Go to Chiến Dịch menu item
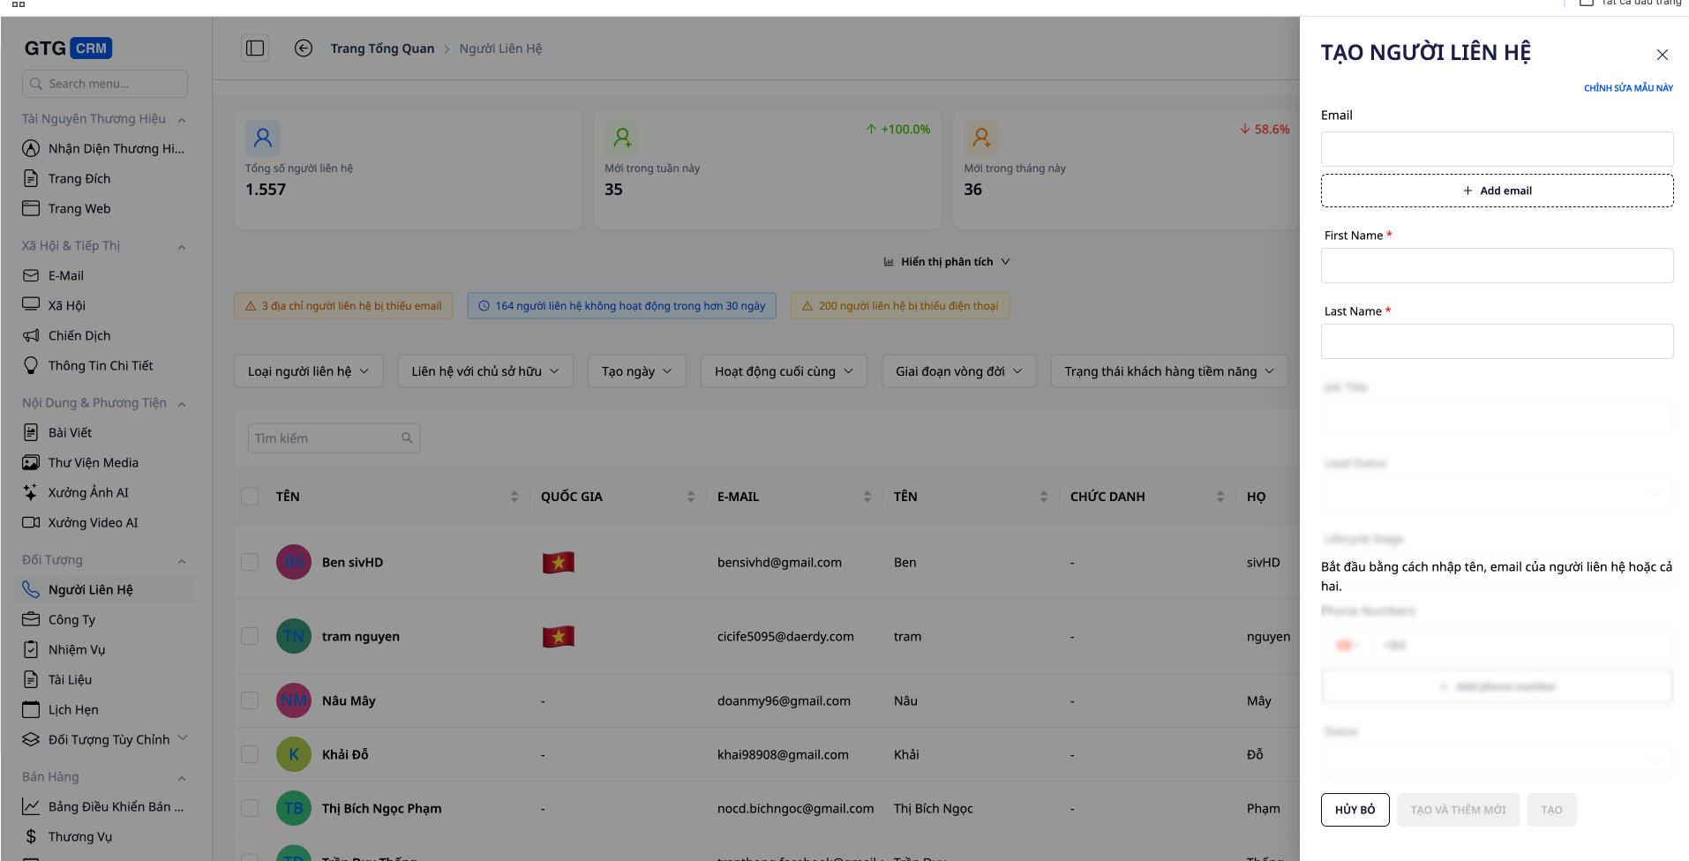Screen dimensions: 1689x861 click(x=79, y=336)
